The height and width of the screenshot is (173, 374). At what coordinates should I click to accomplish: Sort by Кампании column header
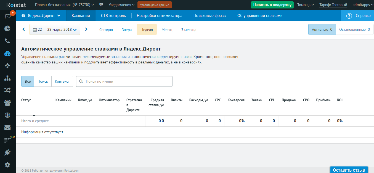tap(63, 100)
